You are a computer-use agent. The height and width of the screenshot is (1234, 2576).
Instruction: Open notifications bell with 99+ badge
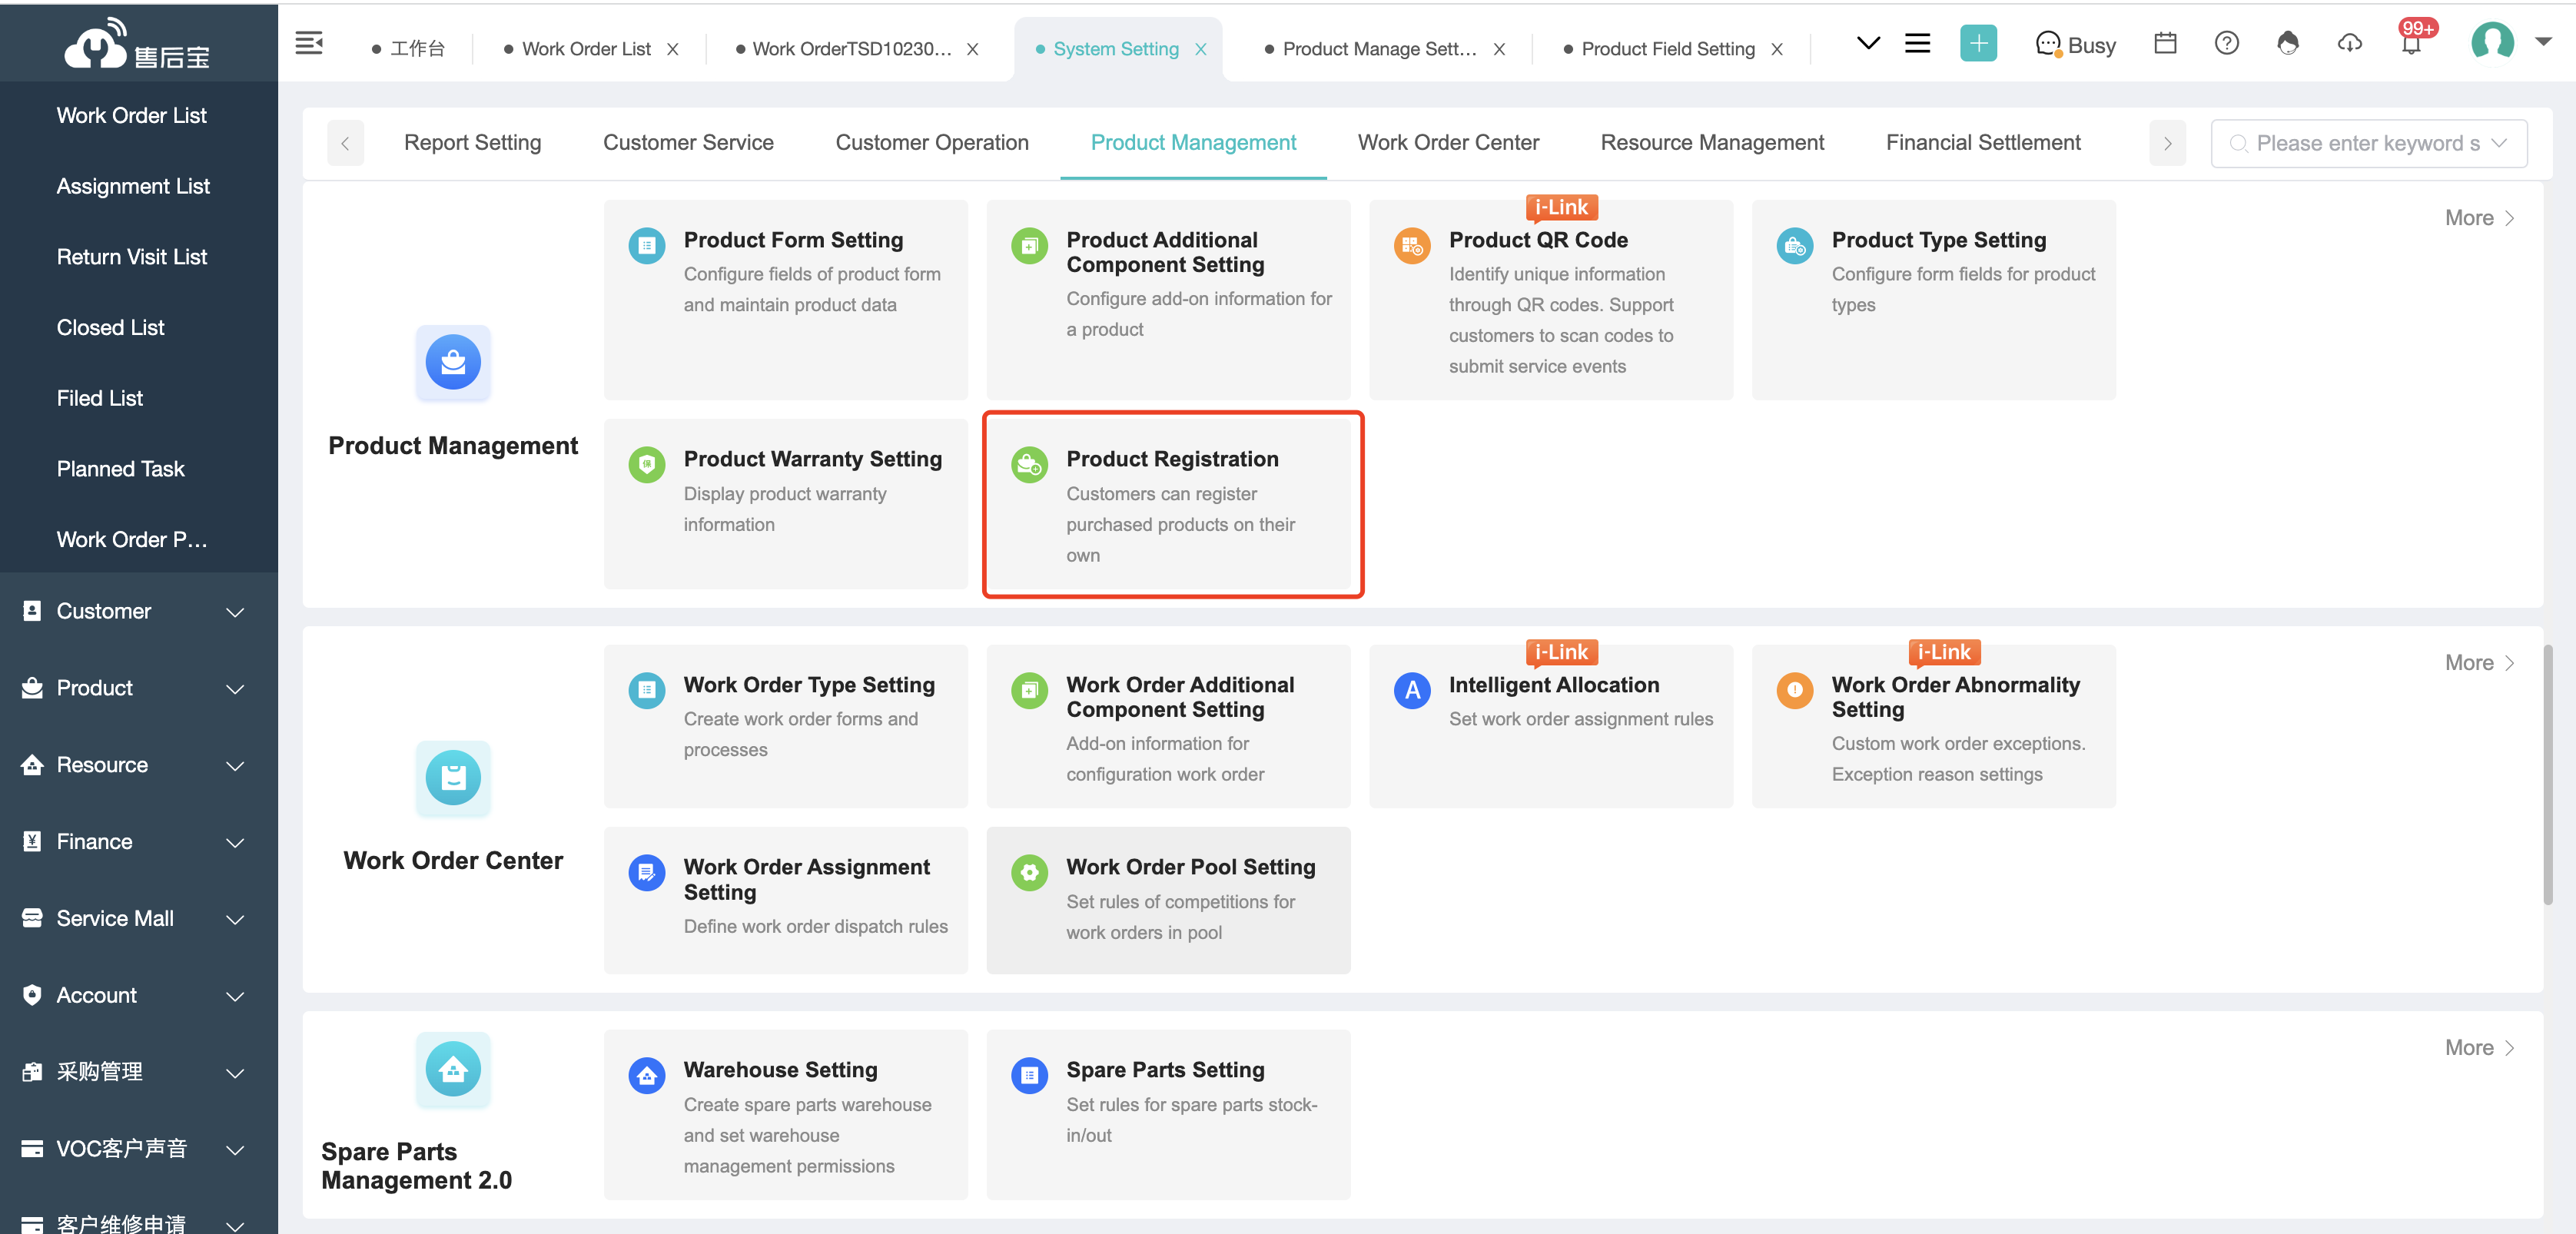tap(2411, 43)
